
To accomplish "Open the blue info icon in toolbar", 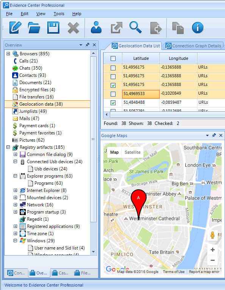I will tap(198, 28).
